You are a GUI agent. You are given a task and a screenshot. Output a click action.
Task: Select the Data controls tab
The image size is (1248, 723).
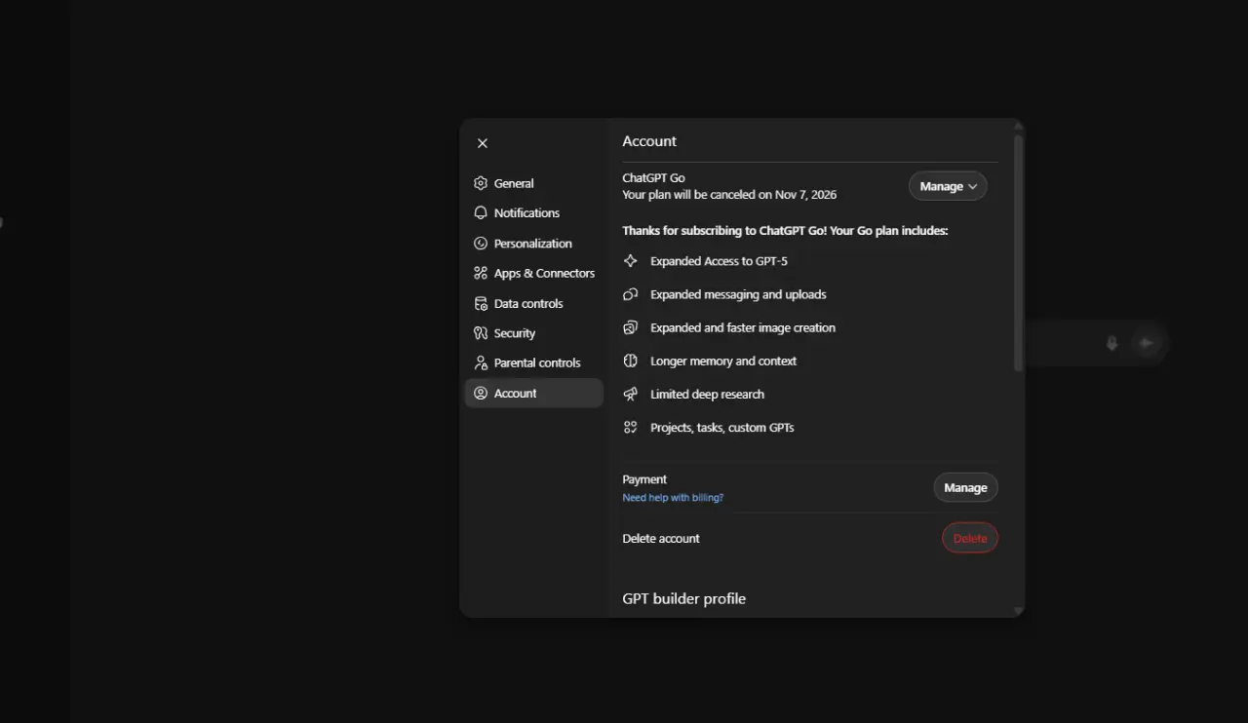534,303
